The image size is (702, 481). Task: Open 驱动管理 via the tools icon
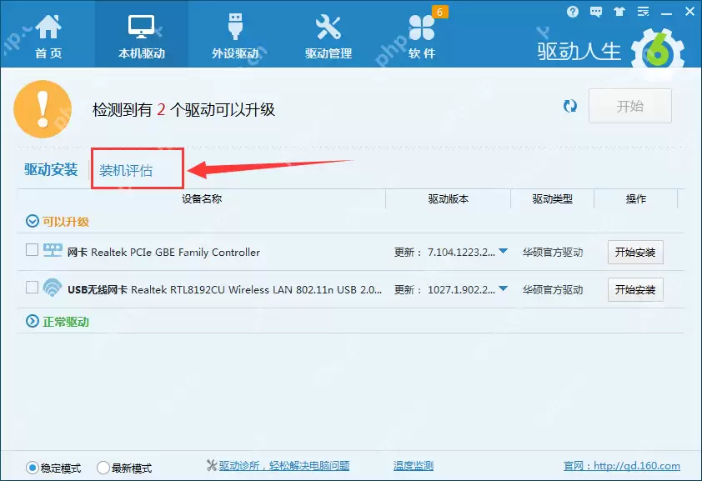click(x=328, y=25)
